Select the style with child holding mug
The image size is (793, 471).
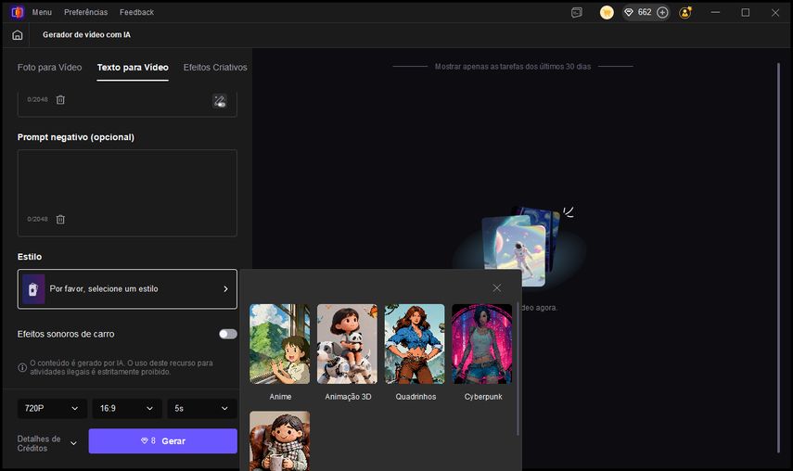(280, 440)
